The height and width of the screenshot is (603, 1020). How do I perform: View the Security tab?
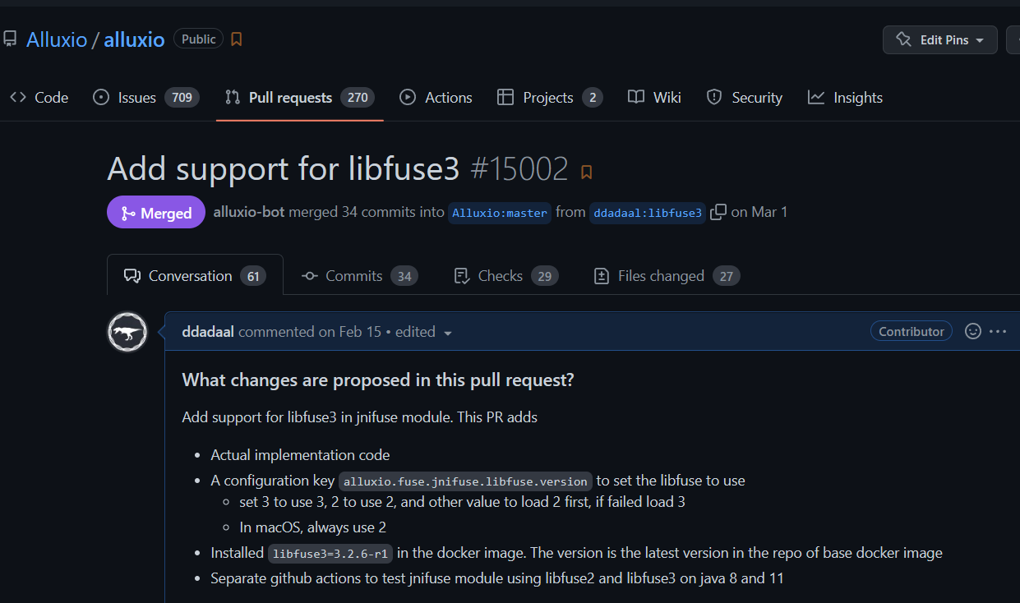745,98
